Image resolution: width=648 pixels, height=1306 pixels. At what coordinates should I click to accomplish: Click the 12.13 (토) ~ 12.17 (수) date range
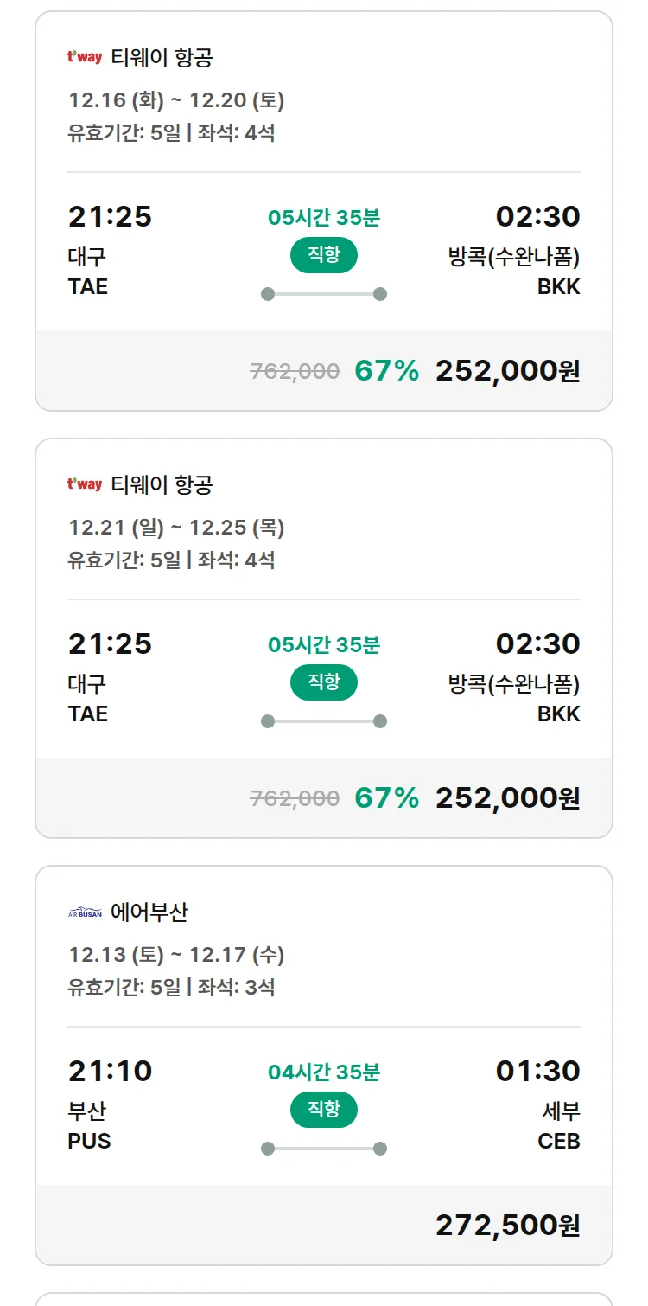176,955
